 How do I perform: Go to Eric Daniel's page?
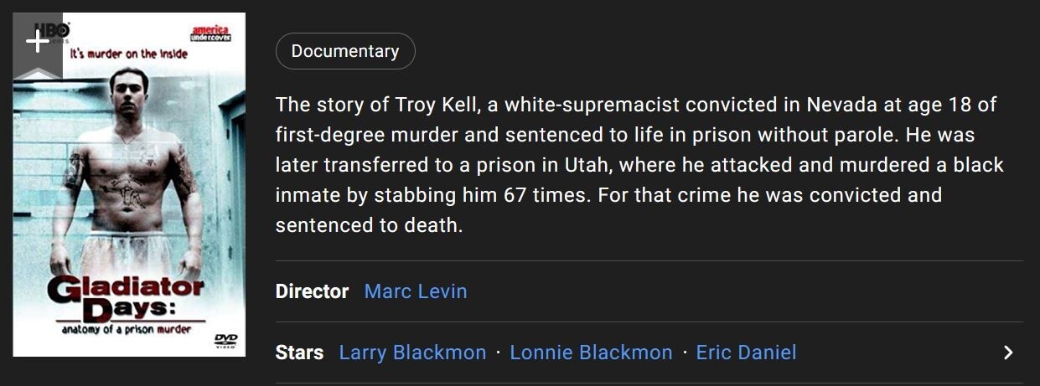tap(746, 353)
